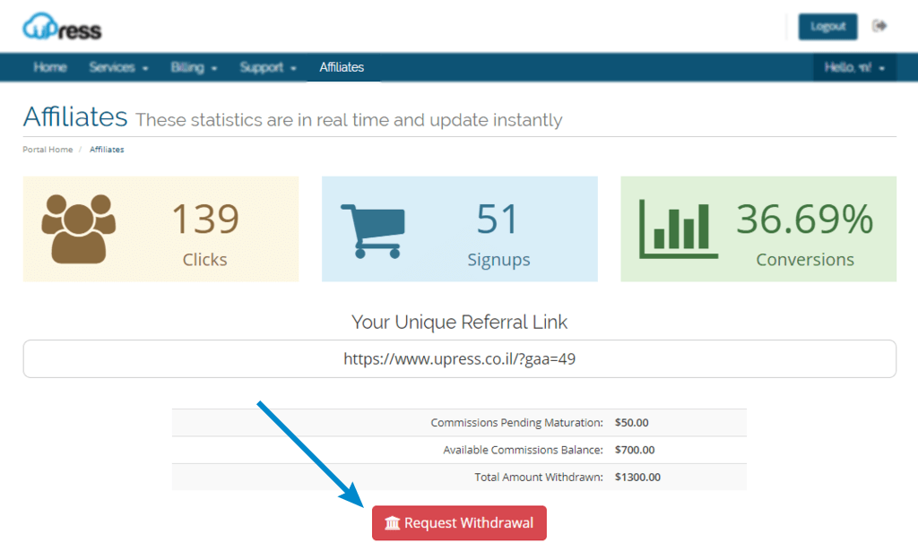918x551 pixels.
Task: Click the 36.69% Conversions statistic card
Action: [758, 228]
